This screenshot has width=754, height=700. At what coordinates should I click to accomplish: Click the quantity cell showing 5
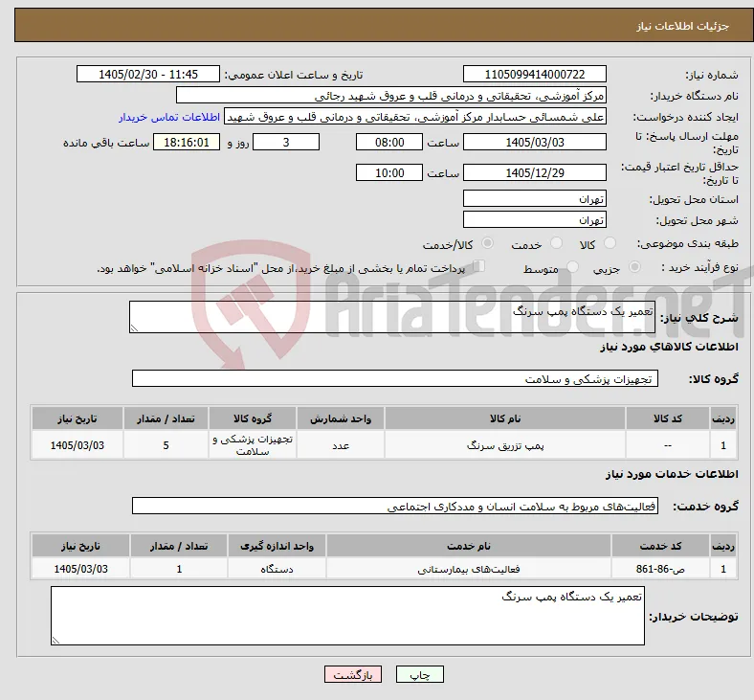[166, 445]
